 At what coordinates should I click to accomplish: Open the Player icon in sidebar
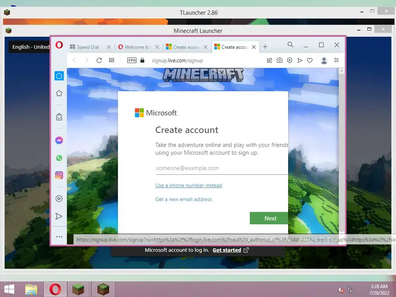point(59,199)
